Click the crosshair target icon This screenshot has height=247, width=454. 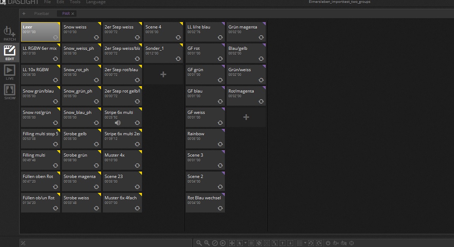click(352, 243)
